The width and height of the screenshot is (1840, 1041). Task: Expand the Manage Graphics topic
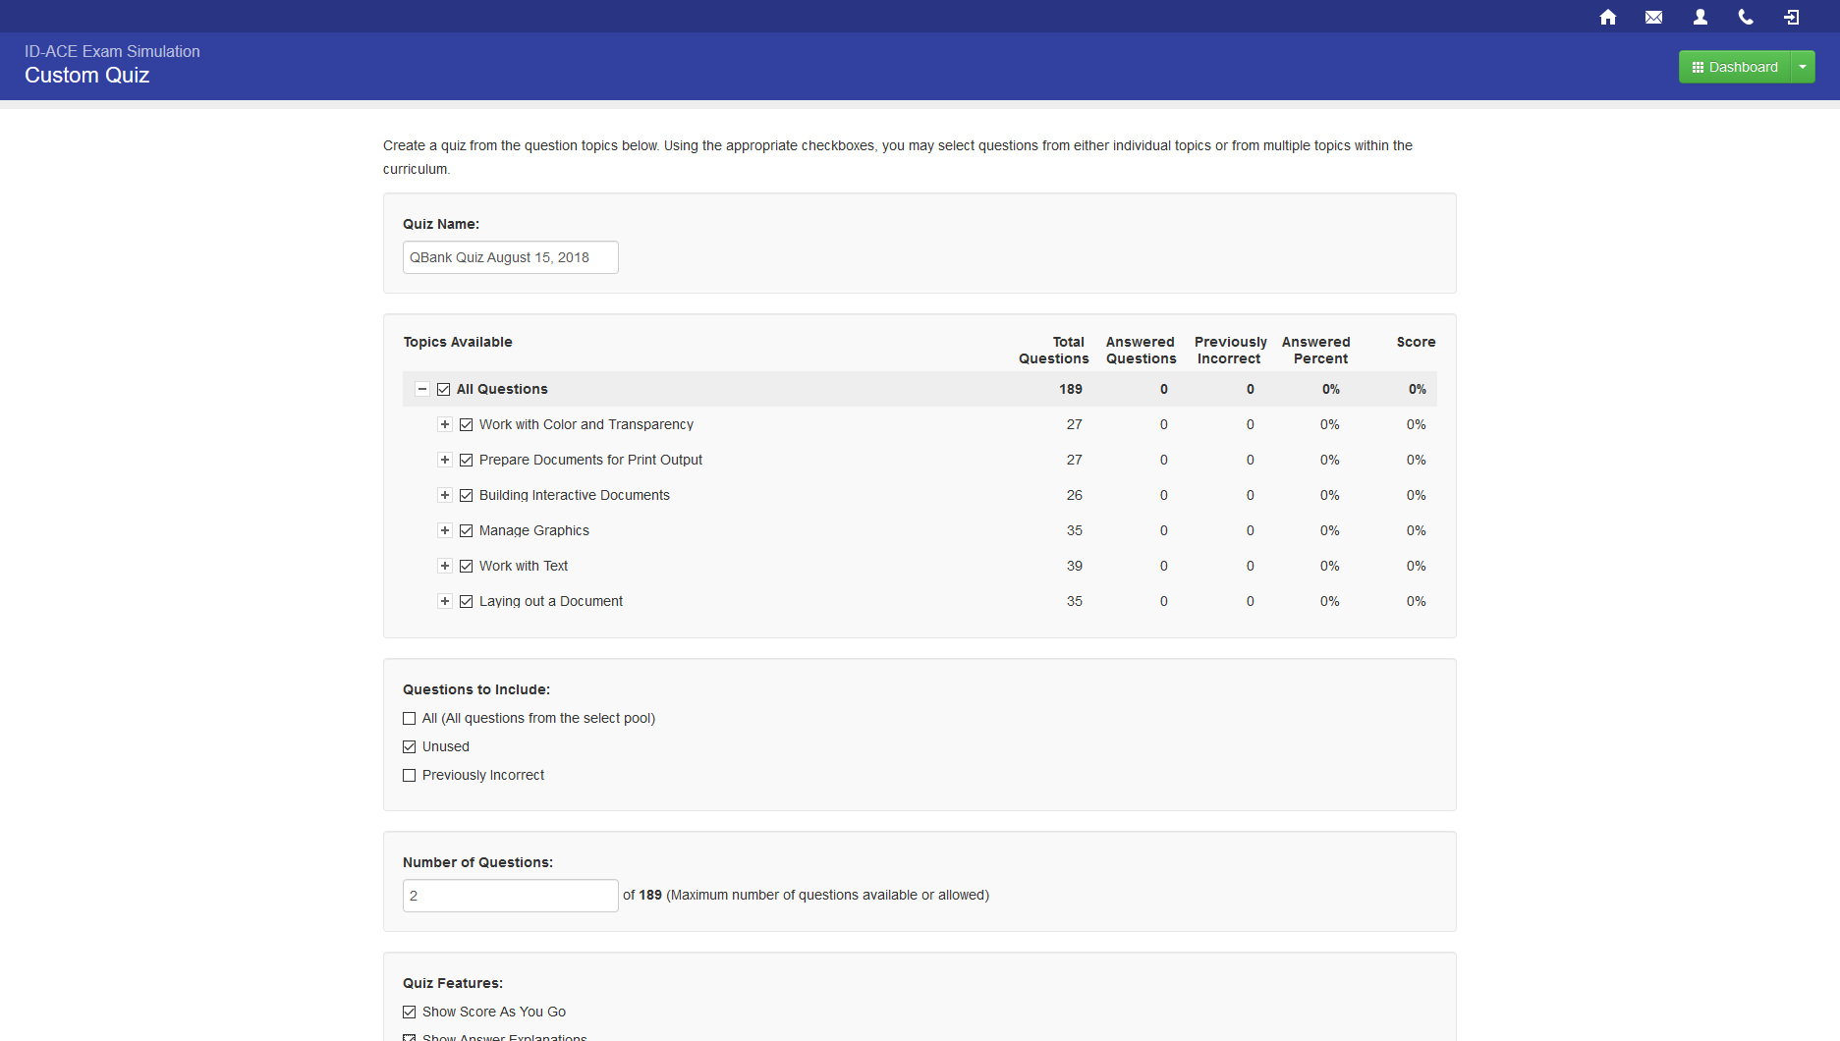445,530
